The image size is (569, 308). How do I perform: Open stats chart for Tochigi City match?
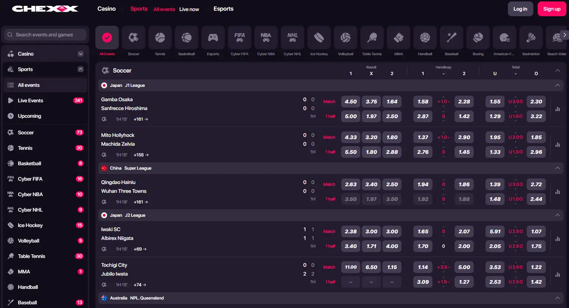pyautogui.click(x=558, y=275)
